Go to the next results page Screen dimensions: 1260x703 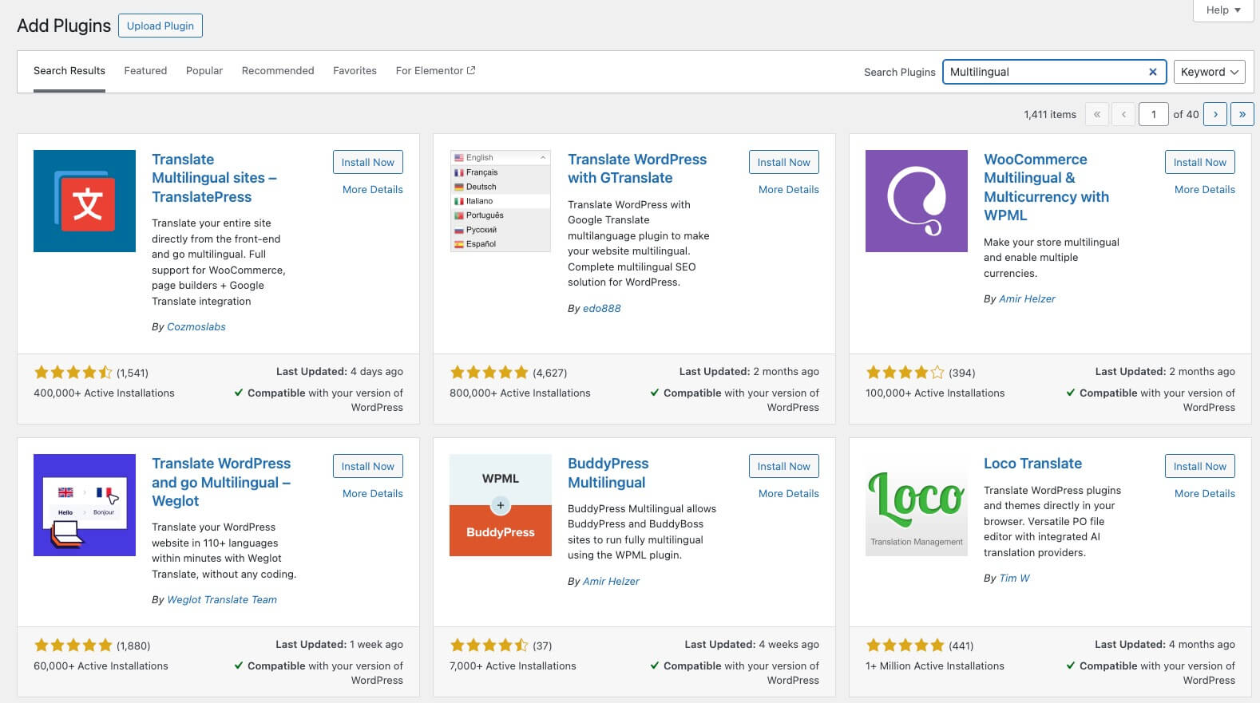(1215, 114)
